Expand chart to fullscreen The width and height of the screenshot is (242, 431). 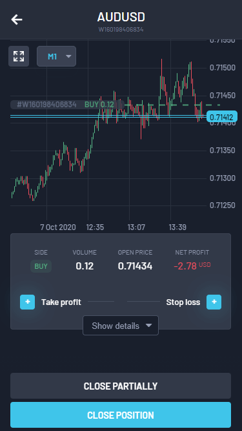coord(19,56)
